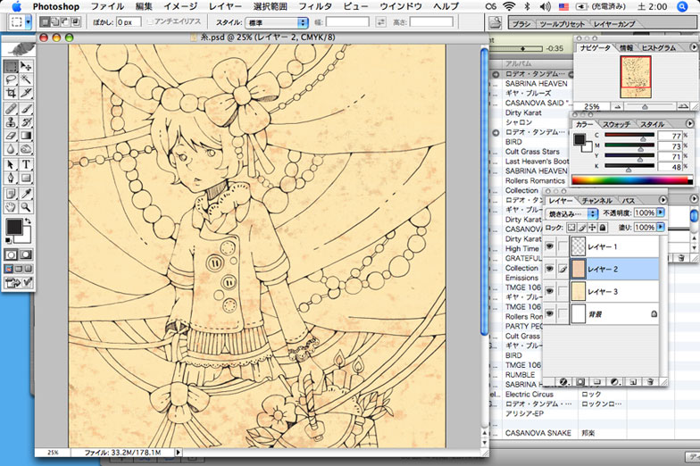Select the Crop tool
This screenshot has width=700, height=466.
coord(11,93)
